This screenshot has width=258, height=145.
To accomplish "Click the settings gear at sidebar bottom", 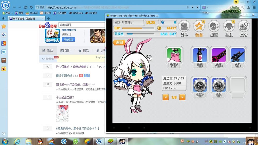I will coord(4,134).
